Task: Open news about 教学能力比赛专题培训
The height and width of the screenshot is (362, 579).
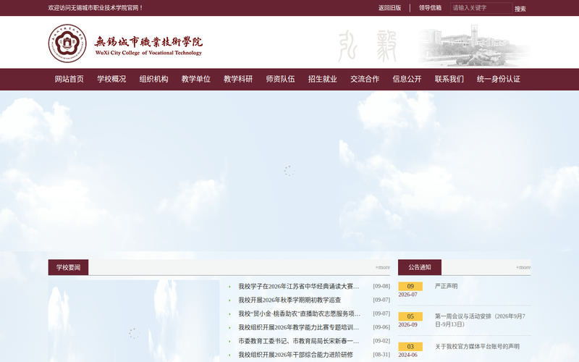Action: [x=299, y=327]
